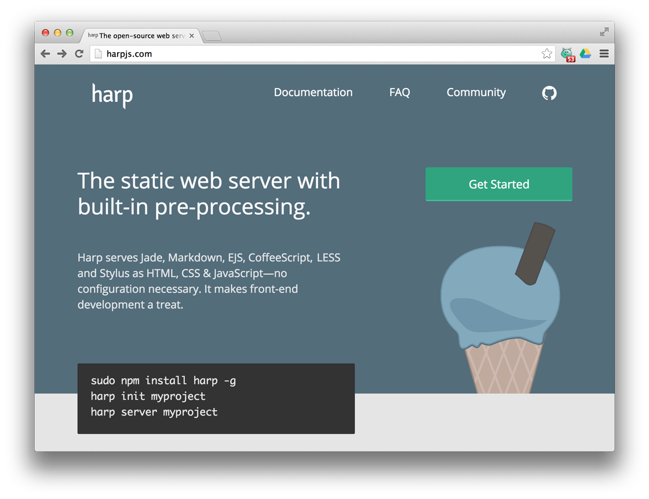Click the ice cream cone illustration

pos(501,307)
